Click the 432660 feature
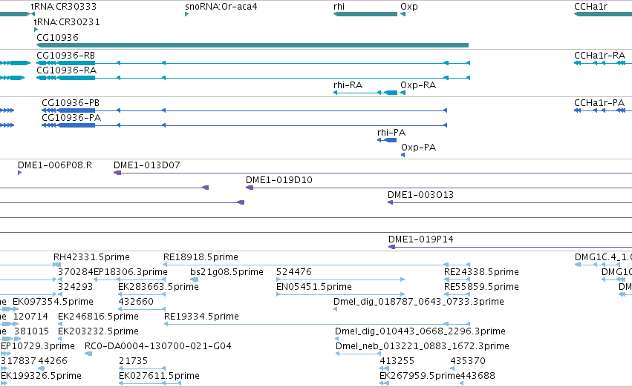The width and height of the screenshot is (632, 387). [x=142, y=309]
